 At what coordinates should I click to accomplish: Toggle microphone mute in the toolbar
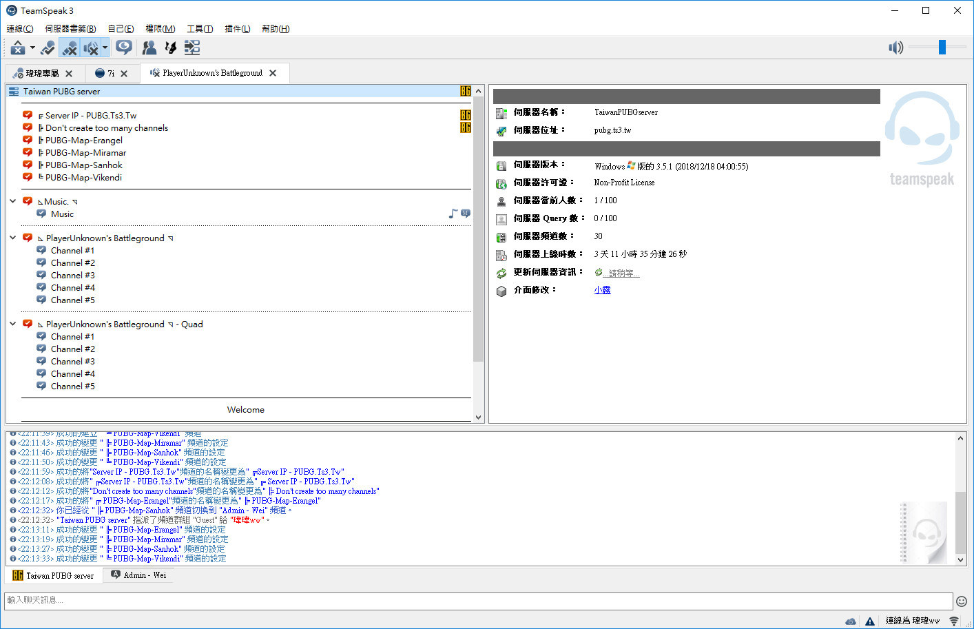tap(70, 48)
